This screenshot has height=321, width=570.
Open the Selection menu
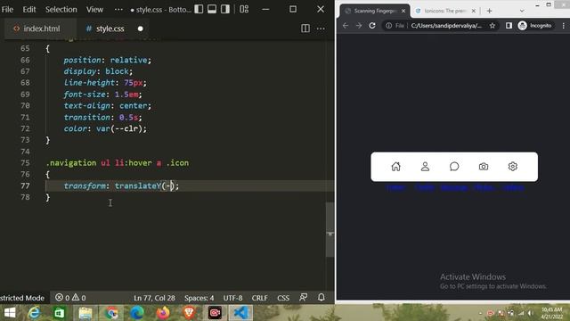[61, 9]
